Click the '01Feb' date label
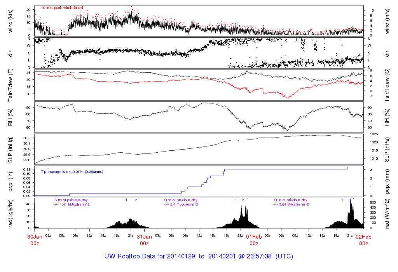 point(254,237)
